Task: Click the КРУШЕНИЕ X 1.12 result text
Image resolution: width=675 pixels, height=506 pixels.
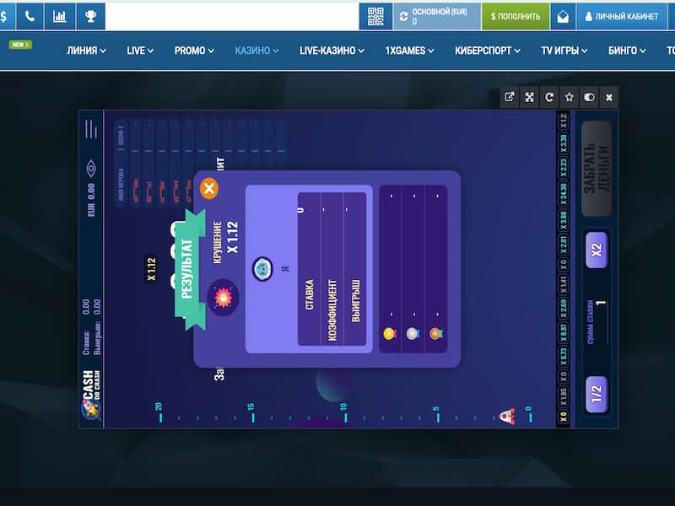Action: [x=225, y=241]
